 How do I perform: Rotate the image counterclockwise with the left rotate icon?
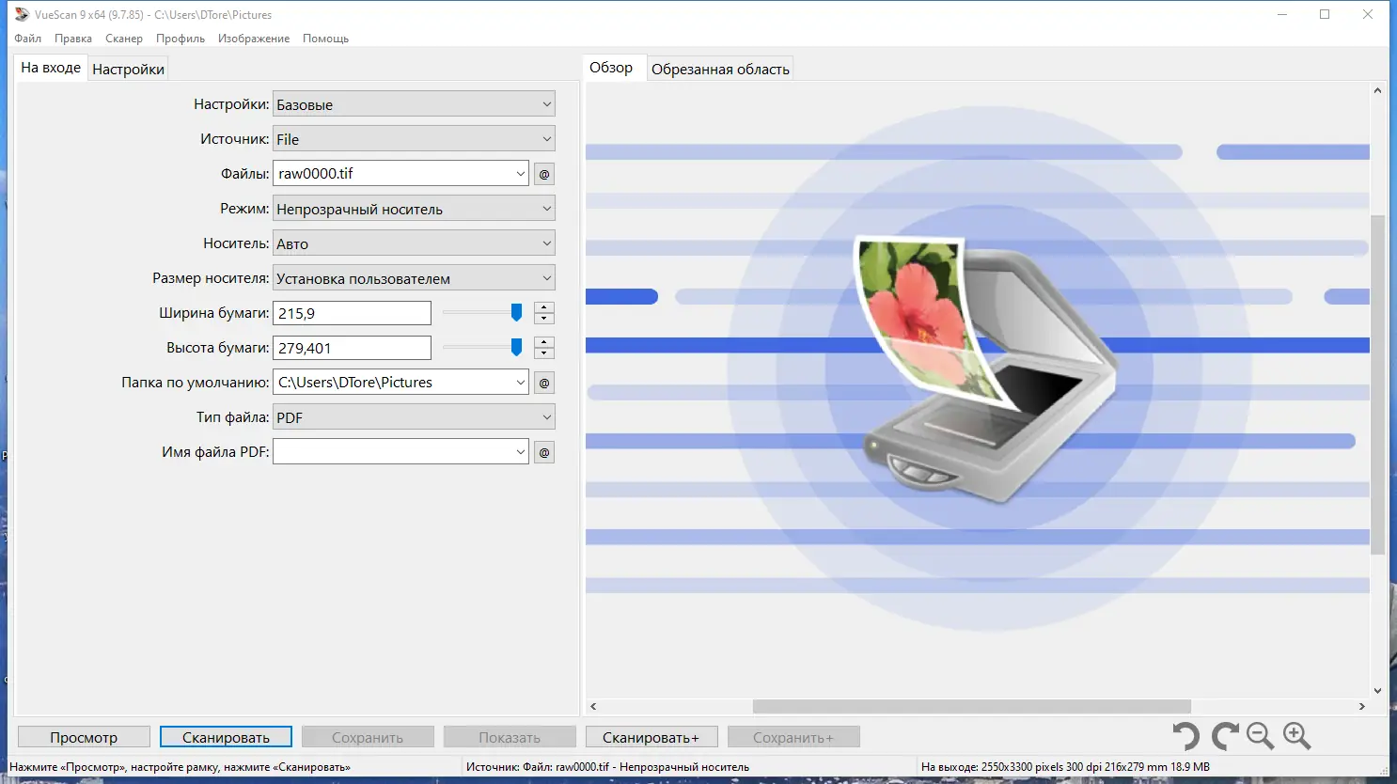[1186, 736]
